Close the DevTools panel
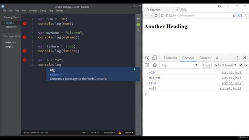 click(x=245, y=58)
